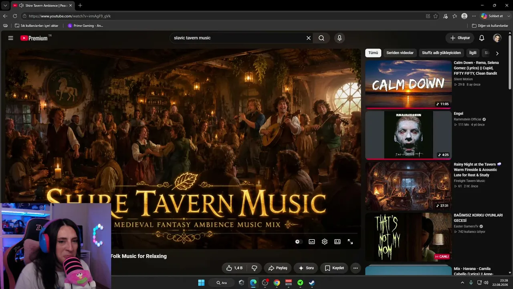Open the Windows Start menu
This screenshot has height=289, width=513.
(201, 283)
